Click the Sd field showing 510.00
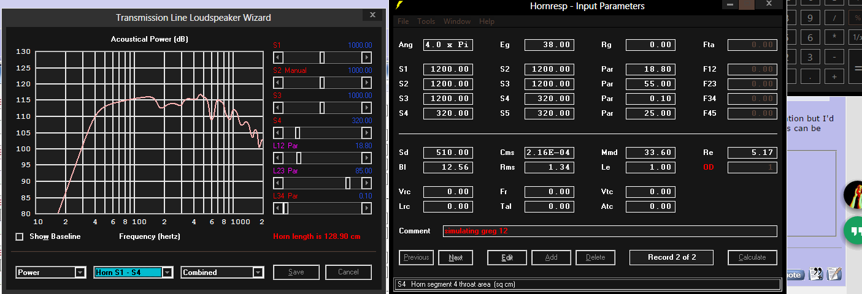 point(448,153)
